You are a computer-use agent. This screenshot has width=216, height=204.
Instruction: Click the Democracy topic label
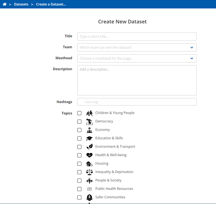pos(104,121)
